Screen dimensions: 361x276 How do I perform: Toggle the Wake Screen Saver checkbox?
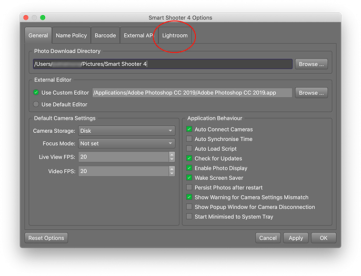click(189, 178)
